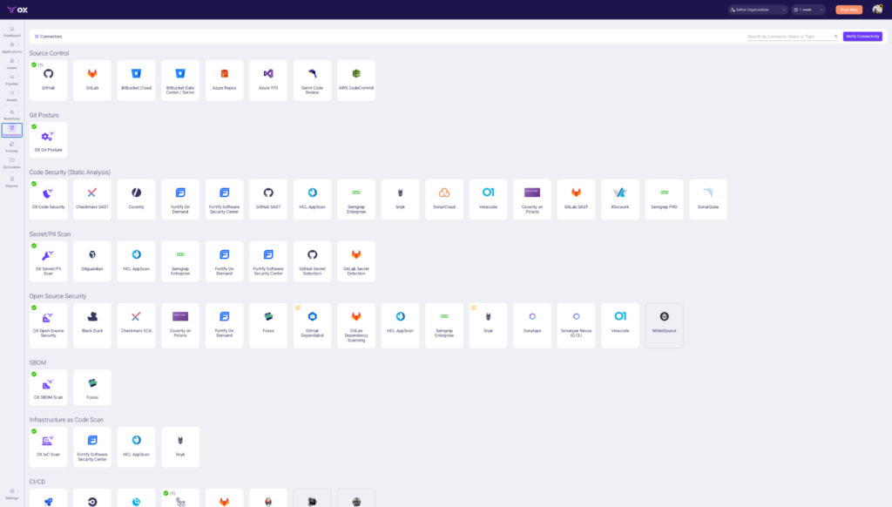Select the GitLab Secret Detection connector
The image size is (892, 507).
click(x=356, y=261)
